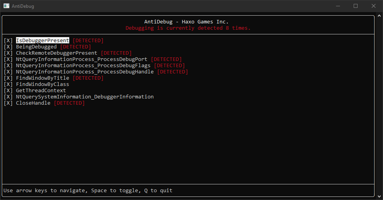Click DETECTED status next to CloseHandle
This screenshot has width=383, height=200.
69,103
